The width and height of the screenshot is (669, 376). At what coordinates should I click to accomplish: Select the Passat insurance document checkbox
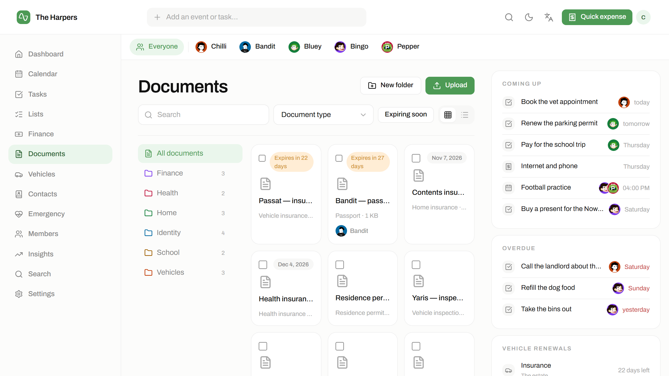[262, 158]
